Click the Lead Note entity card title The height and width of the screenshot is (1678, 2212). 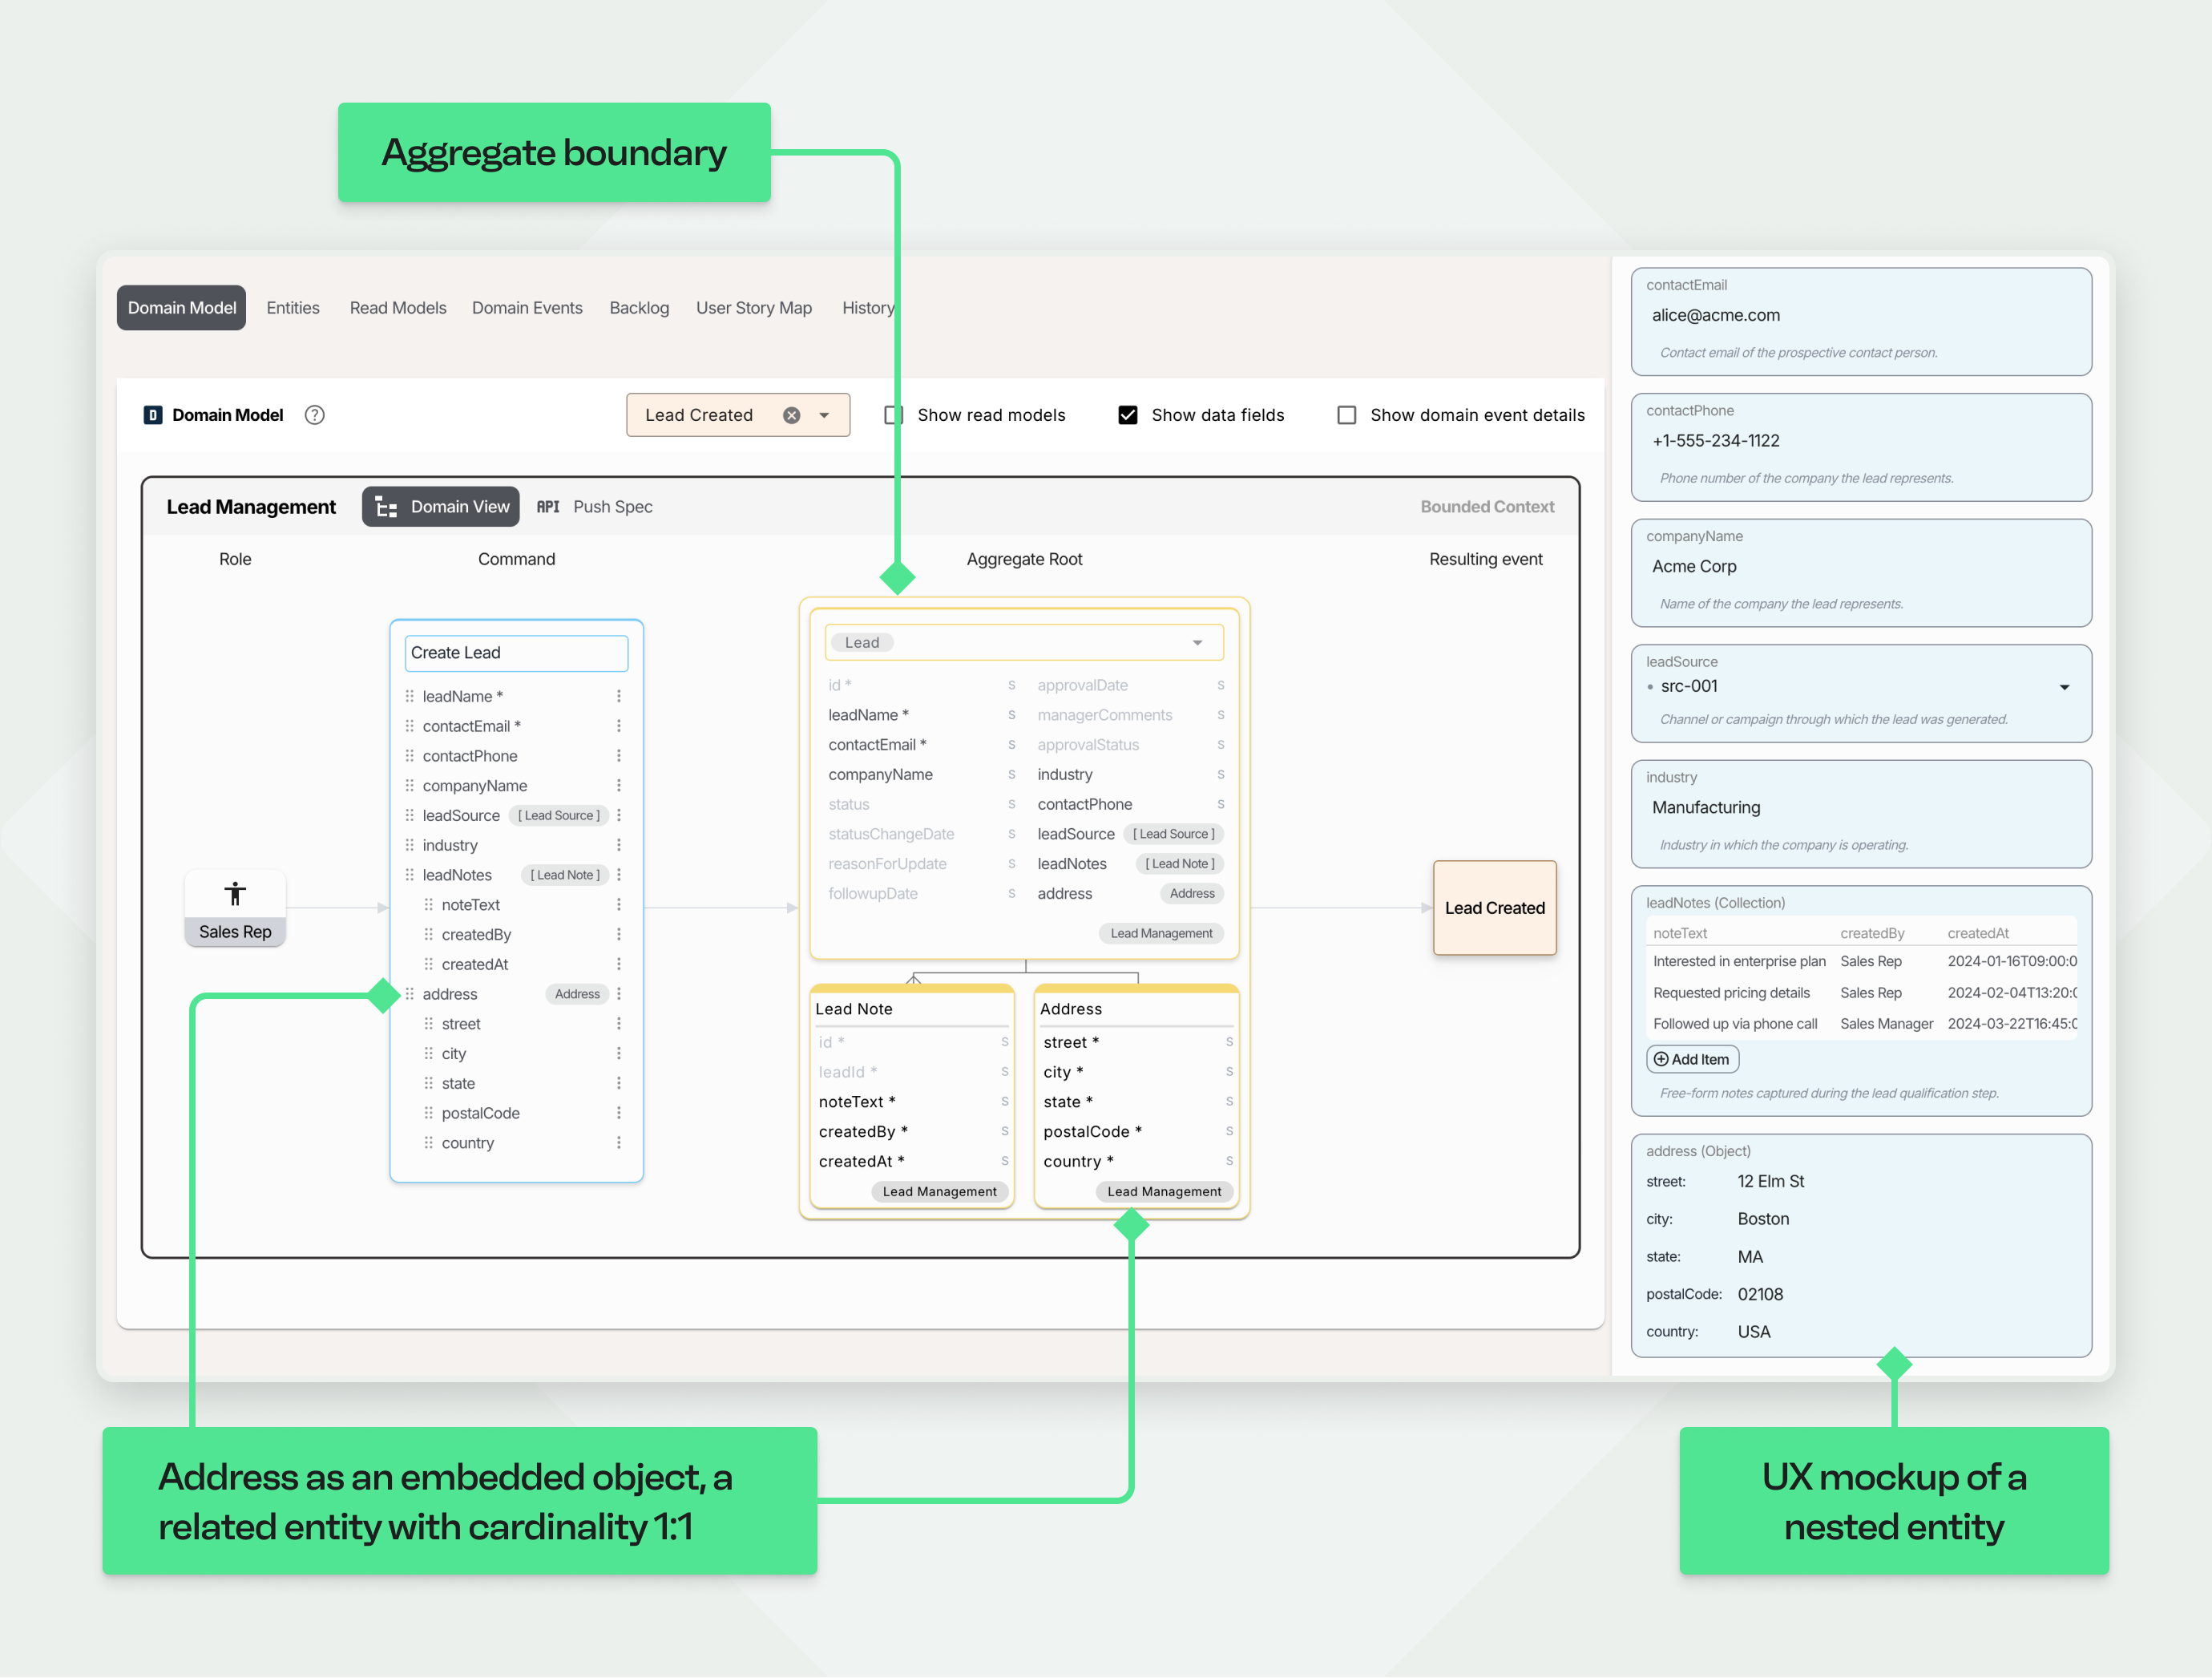click(x=854, y=1009)
